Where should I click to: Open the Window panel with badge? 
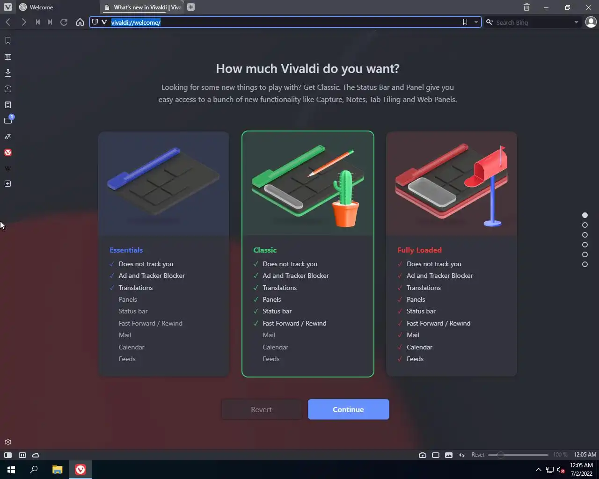click(x=8, y=120)
